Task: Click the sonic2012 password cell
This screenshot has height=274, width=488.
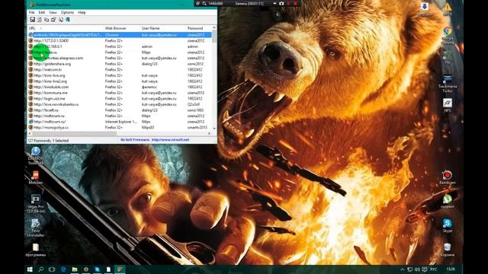Action: 195,64
